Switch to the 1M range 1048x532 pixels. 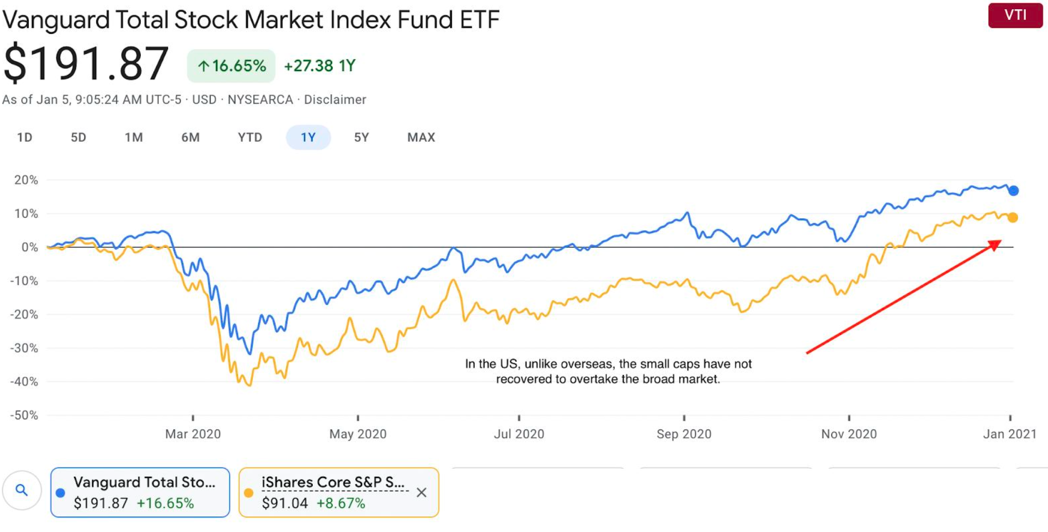pyautogui.click(x=134, y=138)
